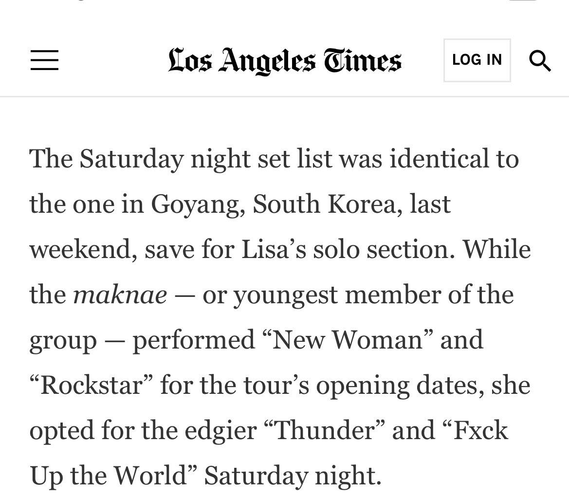Click the search magnifying glass icon

pos(540,61)
